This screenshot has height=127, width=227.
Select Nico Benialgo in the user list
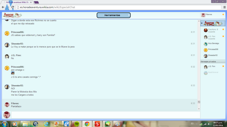(x=213, y=44)
